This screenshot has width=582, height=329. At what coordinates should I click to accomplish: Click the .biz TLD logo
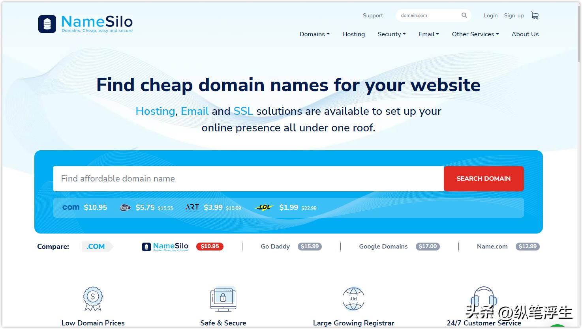(x=125, y=207)
